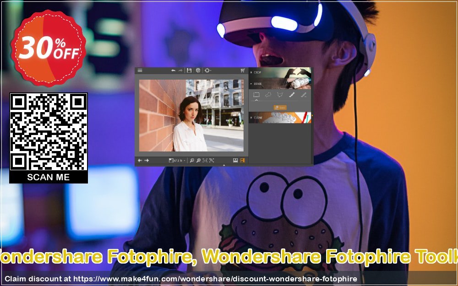The height and width of the screenshot is (286, 458).
Task: Click the QR code image
Action: click(49, 132)
